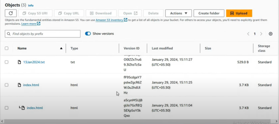279x124 pixels.
Task: Click the Version ID column header
Action: click(132, 48)
